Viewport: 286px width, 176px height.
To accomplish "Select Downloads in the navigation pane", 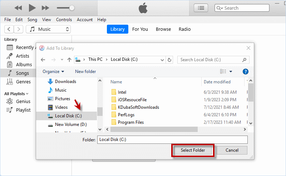I will click(66, 82).
